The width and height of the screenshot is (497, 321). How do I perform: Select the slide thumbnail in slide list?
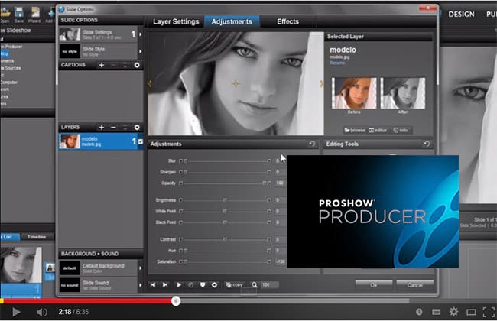coord(21,265)
